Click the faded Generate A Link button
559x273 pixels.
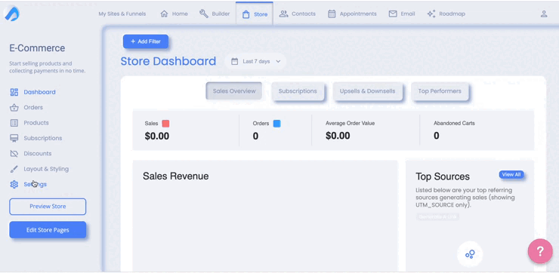438,216
